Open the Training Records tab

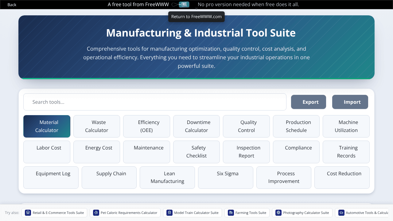(x=346, y=152)
